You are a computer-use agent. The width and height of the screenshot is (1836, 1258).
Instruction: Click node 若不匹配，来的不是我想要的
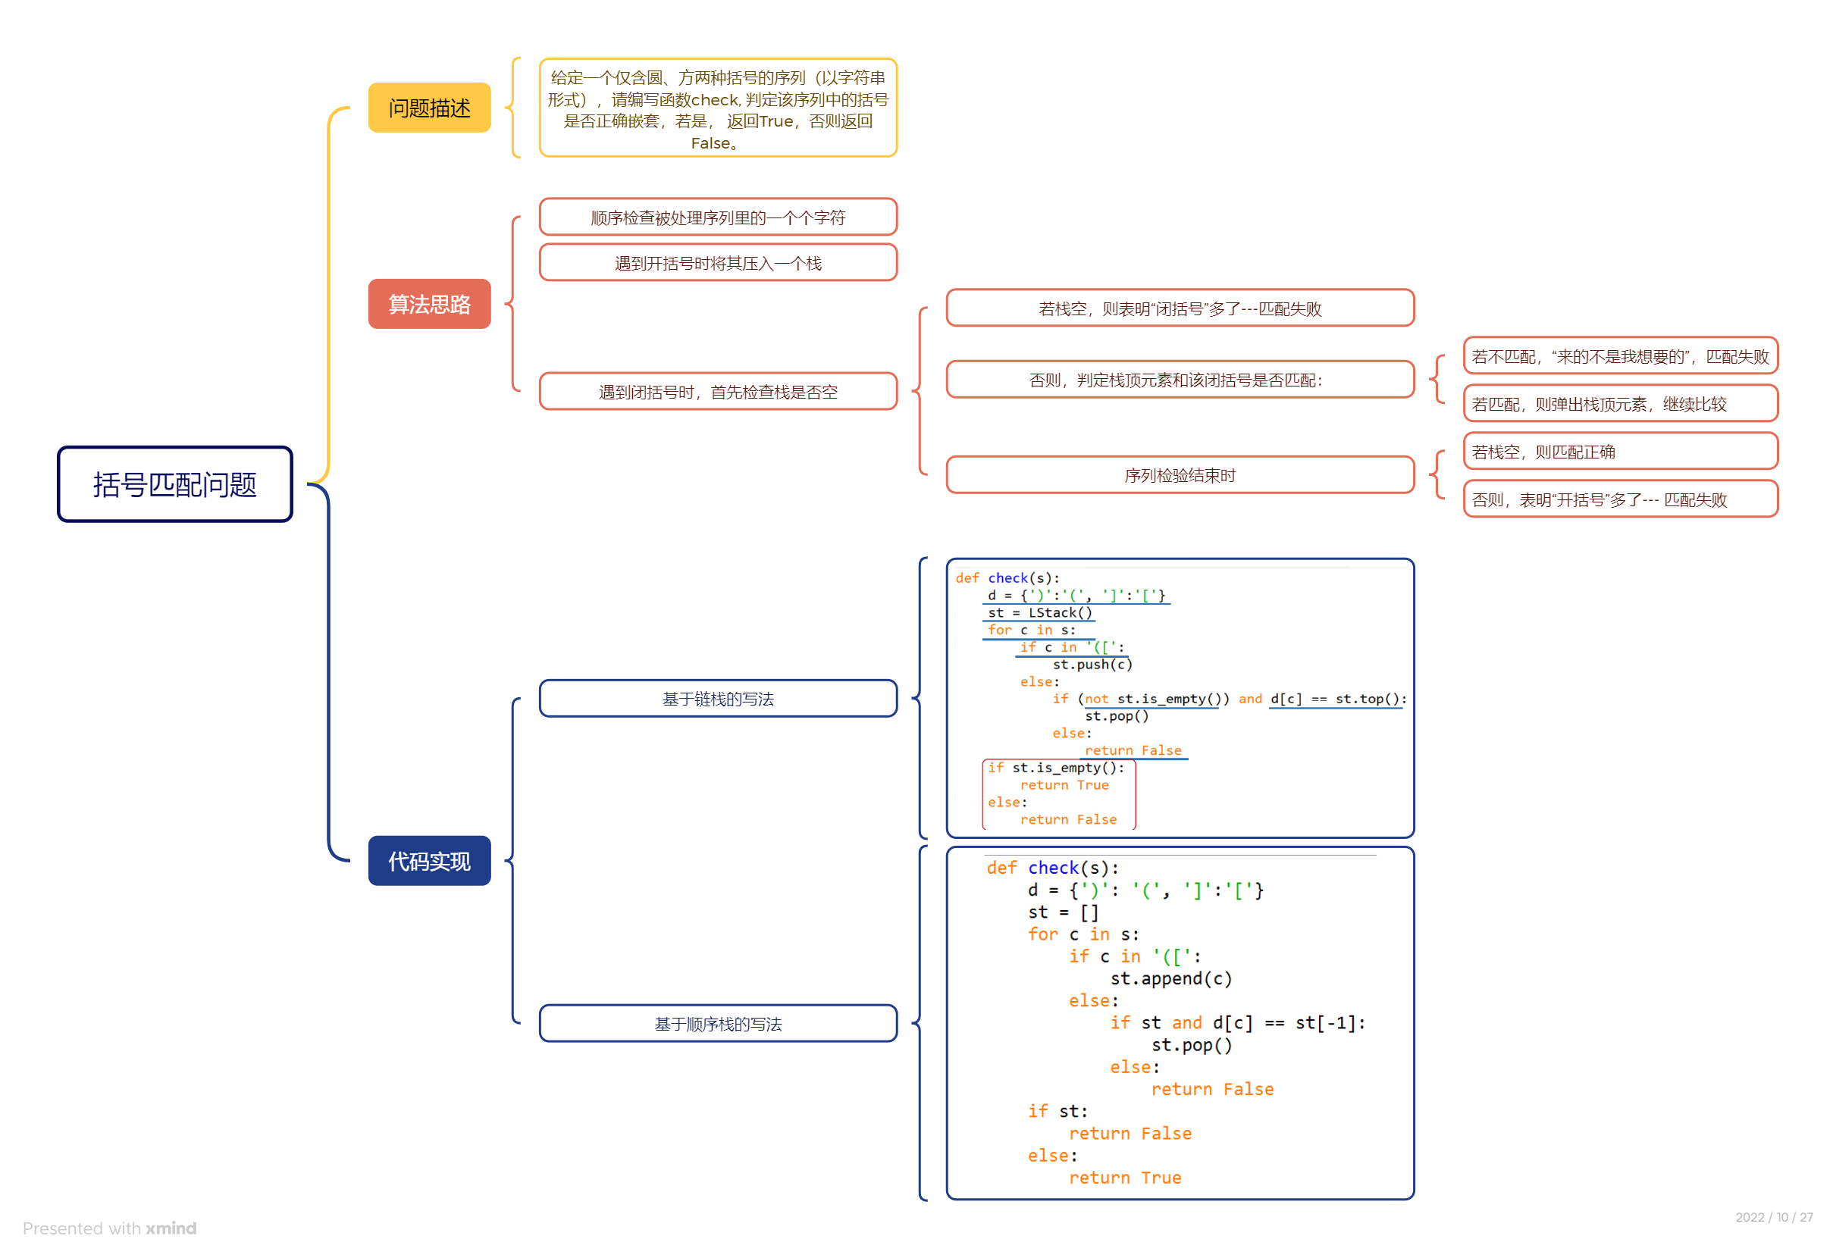tap(1619, 356)
